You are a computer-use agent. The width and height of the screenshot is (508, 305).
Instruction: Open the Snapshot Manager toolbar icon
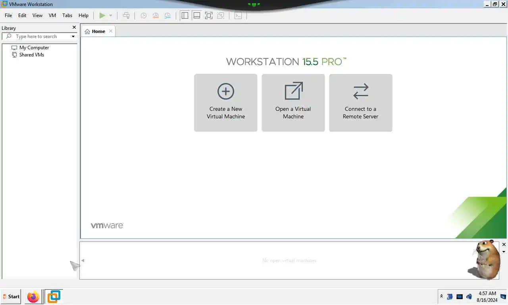point(167,15)
